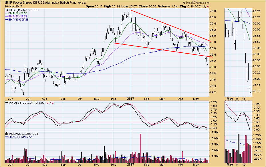Image resolution: width=266 pixels, height=167 pixels.
Task: Click Volume 1.2M in the header row
Action: [x=168, y=7]
